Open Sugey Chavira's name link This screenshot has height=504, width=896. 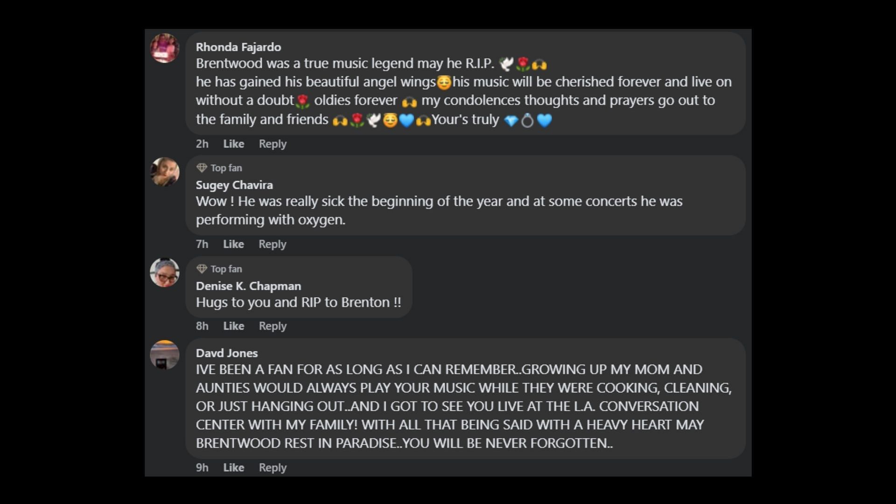point(234,185)
